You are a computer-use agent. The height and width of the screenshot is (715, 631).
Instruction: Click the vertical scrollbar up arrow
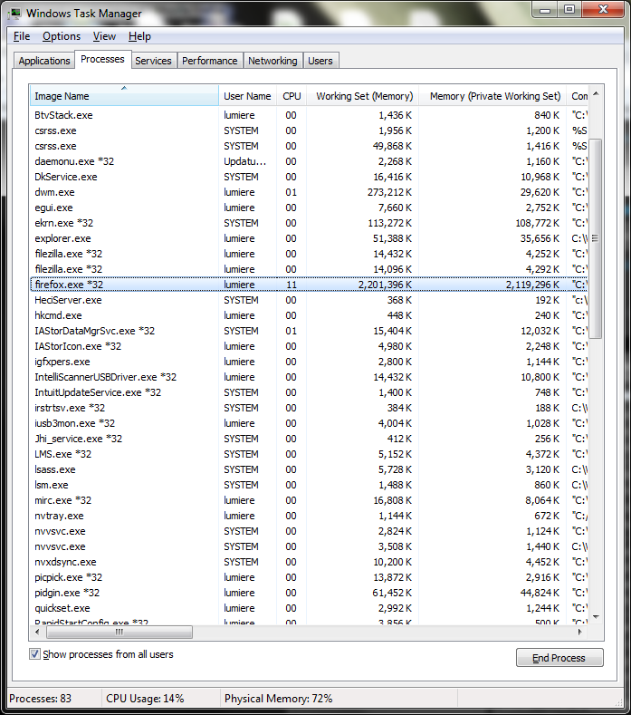(x=596, y=94)
